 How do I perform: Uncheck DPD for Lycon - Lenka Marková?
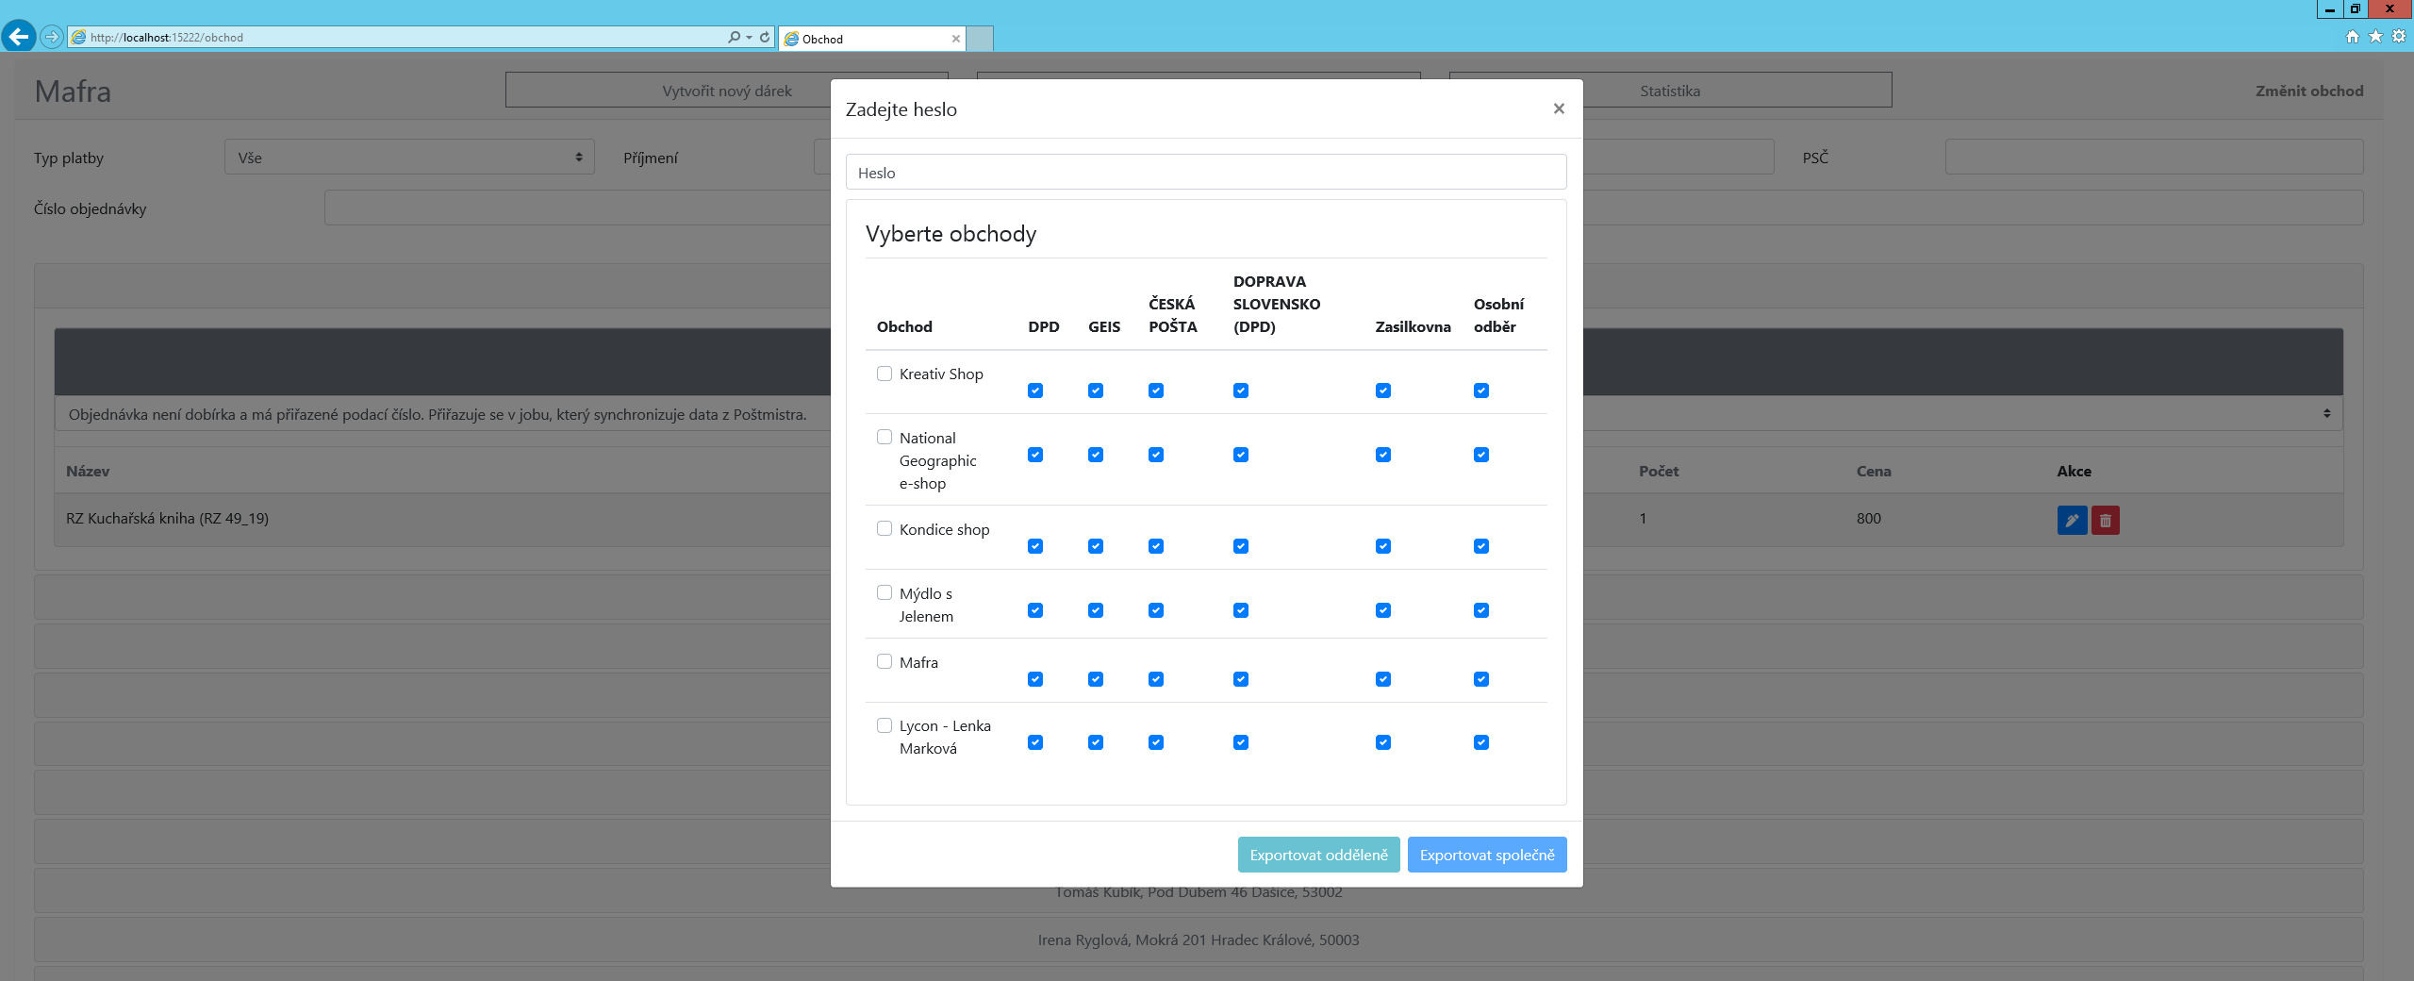tap(1035, 742)
